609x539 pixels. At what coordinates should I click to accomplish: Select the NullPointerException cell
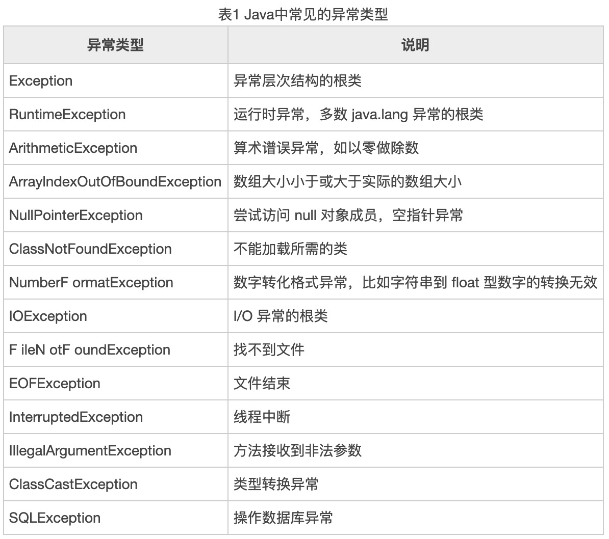coord(75,215)
